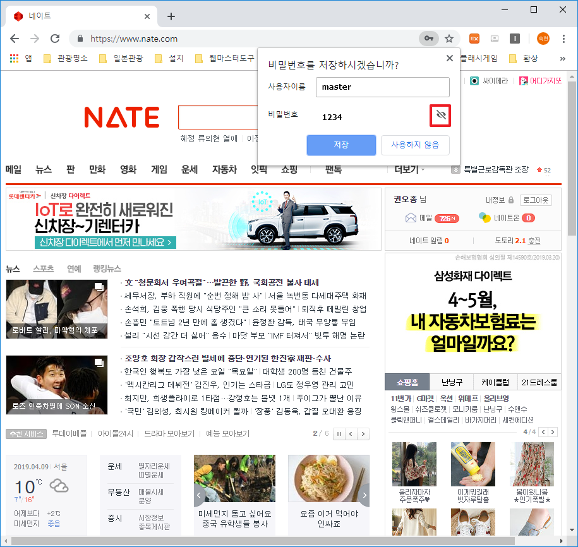This screenshot has width=578, height=547.
Task: Show hidden bookmarks overflow chevron
Action: 562,58
